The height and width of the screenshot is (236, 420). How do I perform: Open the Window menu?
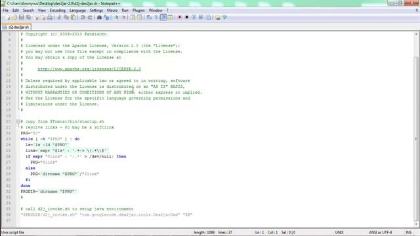(x=156, y=10)
